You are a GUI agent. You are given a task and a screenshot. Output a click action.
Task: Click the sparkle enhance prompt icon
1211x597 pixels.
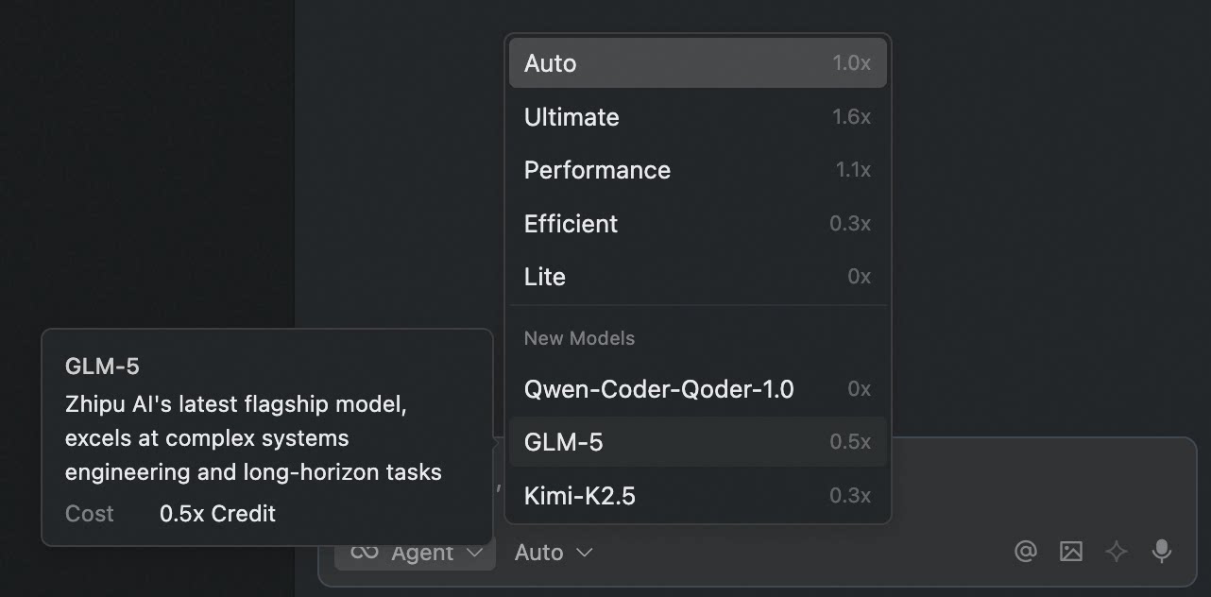pos(1117,552)
